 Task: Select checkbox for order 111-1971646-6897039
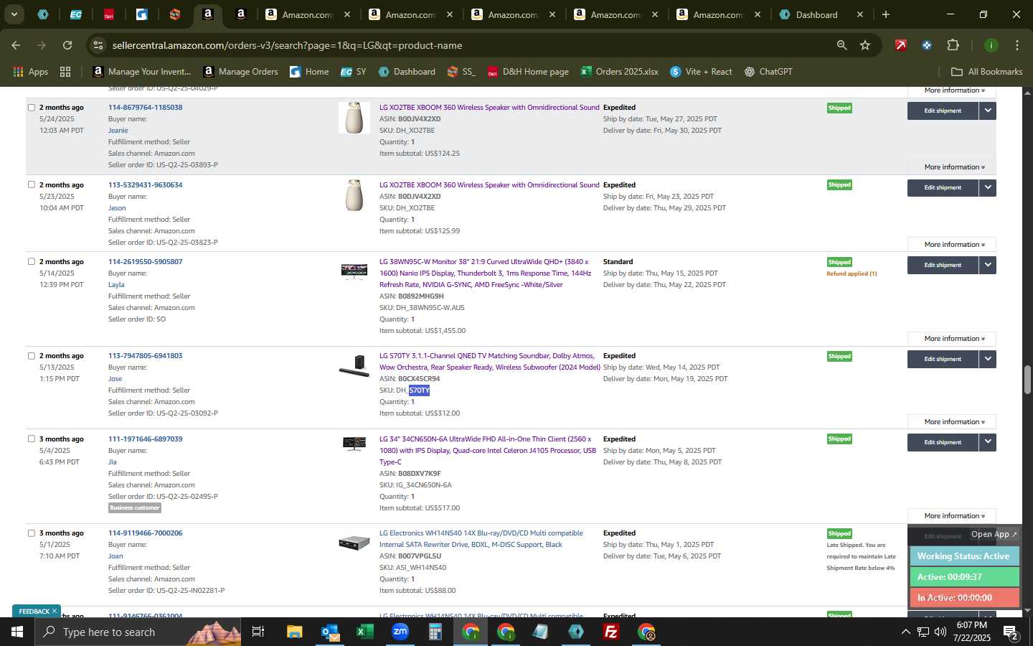click(31, 439)
